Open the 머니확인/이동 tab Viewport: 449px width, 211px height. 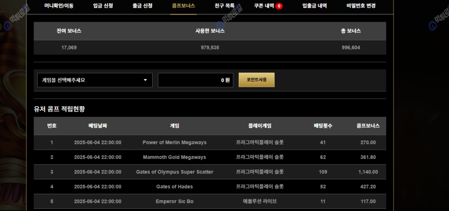[x=59, y=6]
